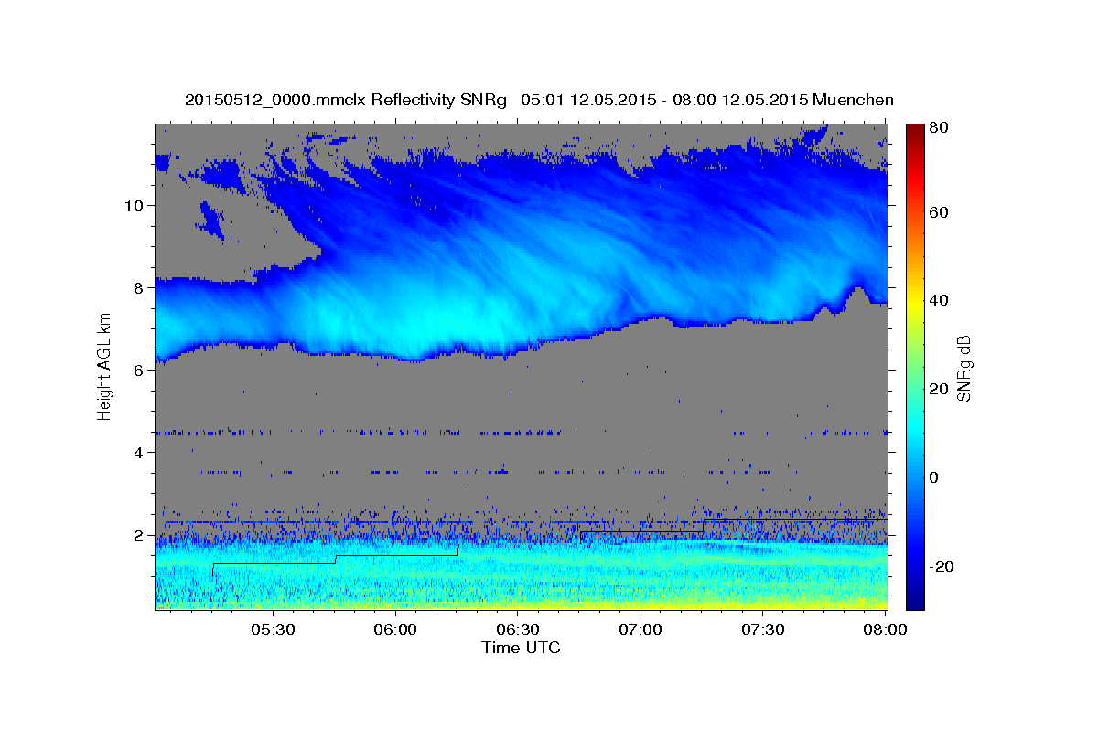1098x732 pixels.
Task: Click the 06:30 time tick label
Action: click(x=518, y=630)
